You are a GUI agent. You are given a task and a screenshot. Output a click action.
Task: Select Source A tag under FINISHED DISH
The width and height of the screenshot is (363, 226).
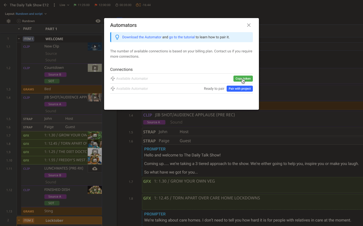click(55, 197)
